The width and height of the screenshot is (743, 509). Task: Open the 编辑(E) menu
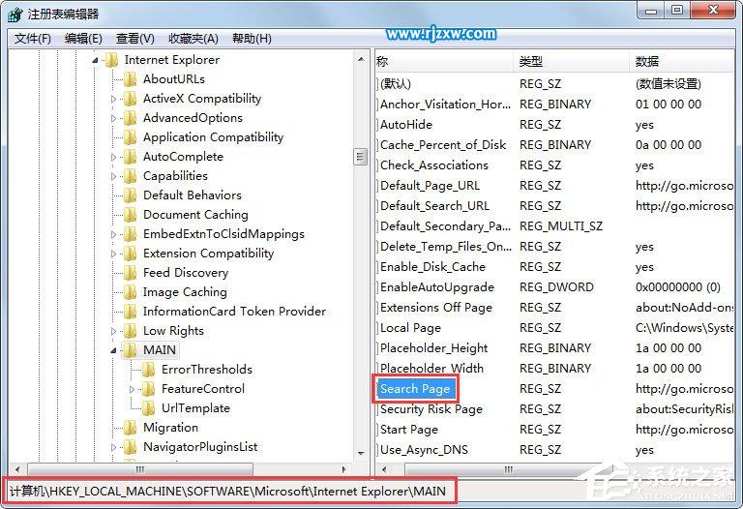[83, 39]
